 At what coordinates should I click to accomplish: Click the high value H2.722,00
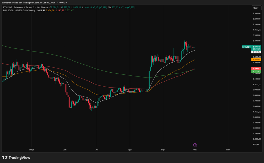pyautogui.click(x=65, y=7)
